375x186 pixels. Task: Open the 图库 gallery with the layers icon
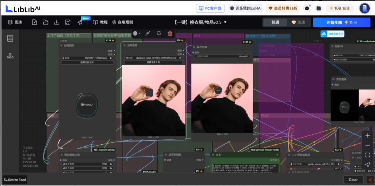(x=15, y=22)
